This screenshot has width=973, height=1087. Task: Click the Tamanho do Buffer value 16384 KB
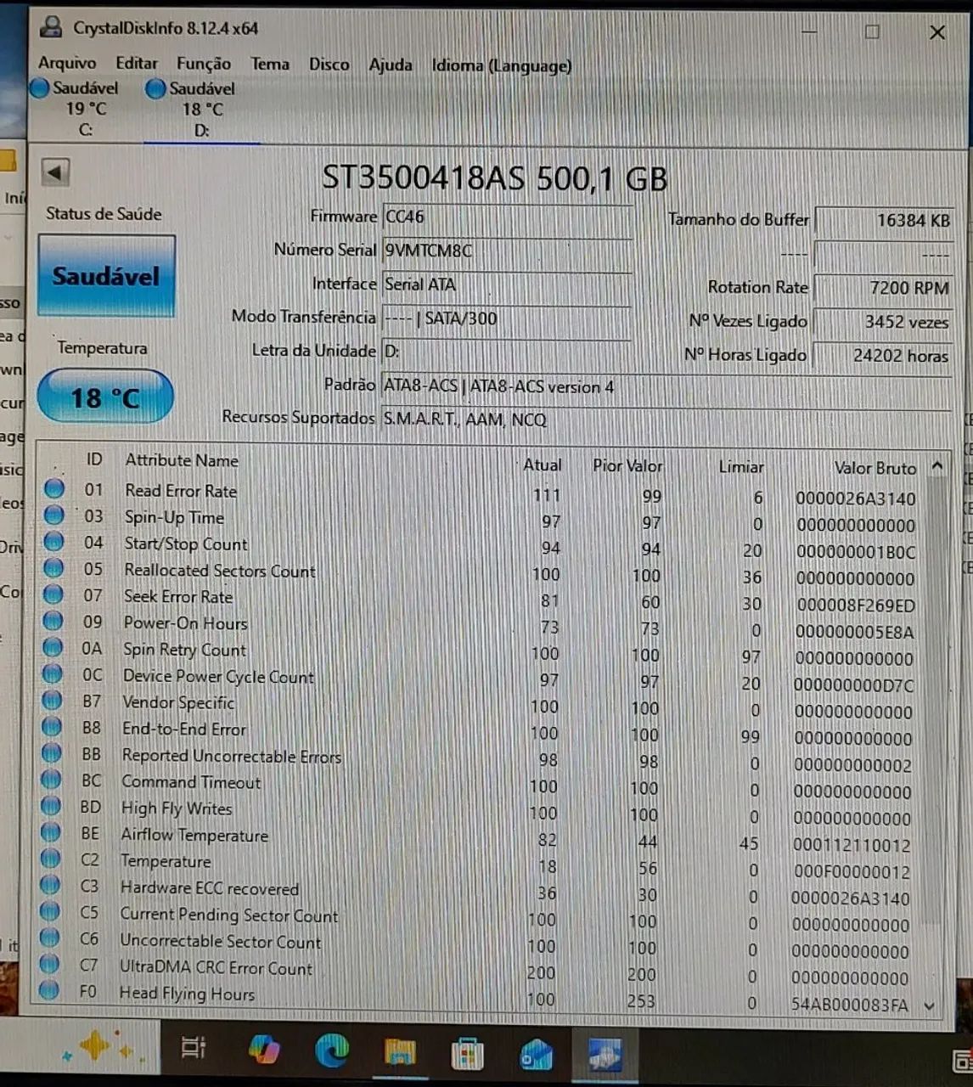click(x=884, y=221)
